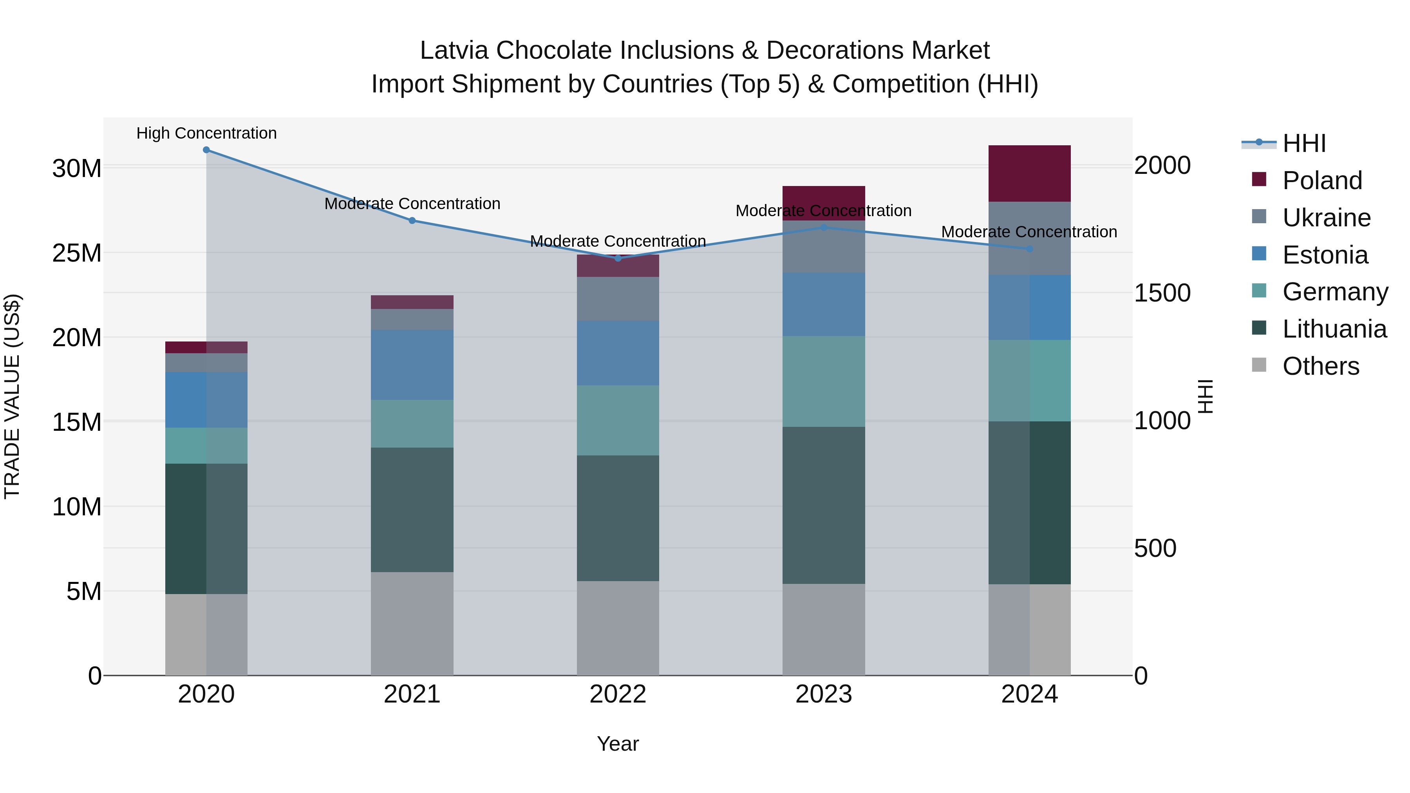1410x793 pixels.
Task: Toggle the Estonia legend label
Action: point(1325,255)
